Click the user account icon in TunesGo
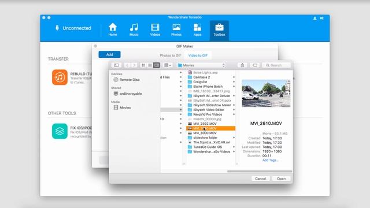Viewport: 370px width, 208px height. 314,18
